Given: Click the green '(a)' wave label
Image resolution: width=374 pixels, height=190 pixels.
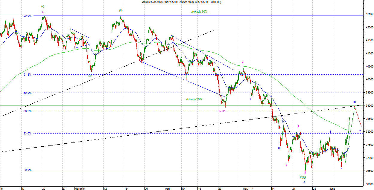Looking at the screenshot, I should (x=90, y=76).
